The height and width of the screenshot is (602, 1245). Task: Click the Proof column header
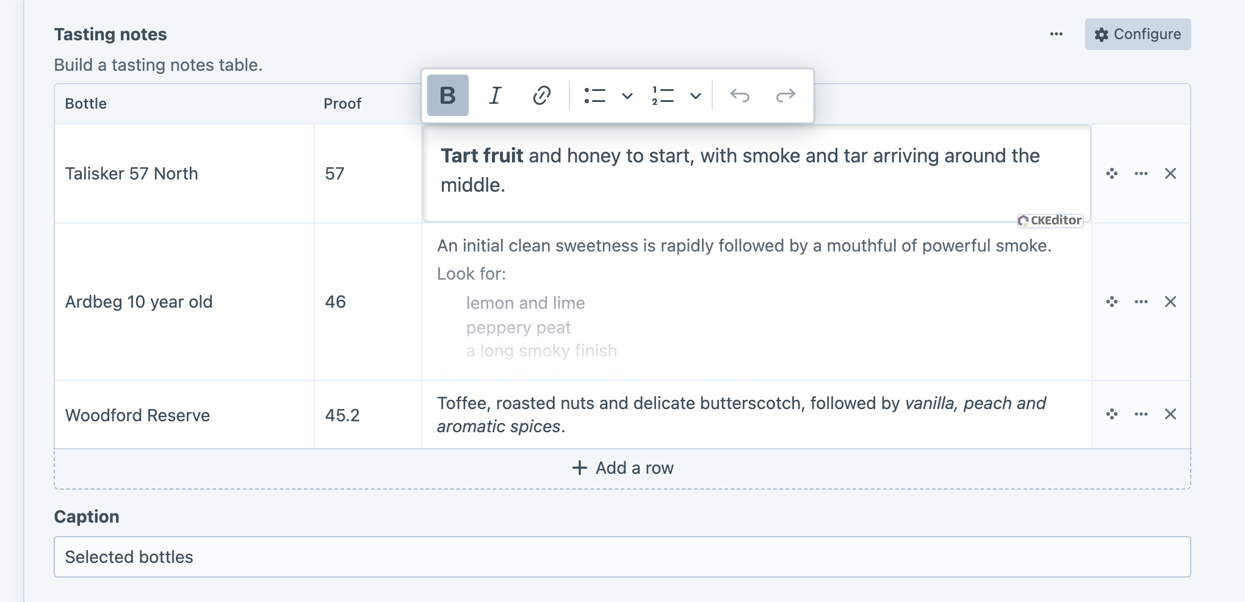click(342, 104)
